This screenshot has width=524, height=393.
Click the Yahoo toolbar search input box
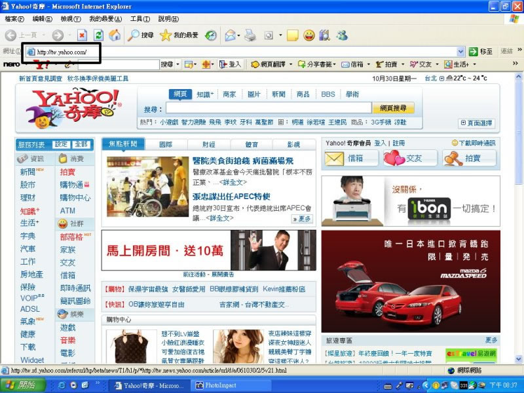point(119,64)
